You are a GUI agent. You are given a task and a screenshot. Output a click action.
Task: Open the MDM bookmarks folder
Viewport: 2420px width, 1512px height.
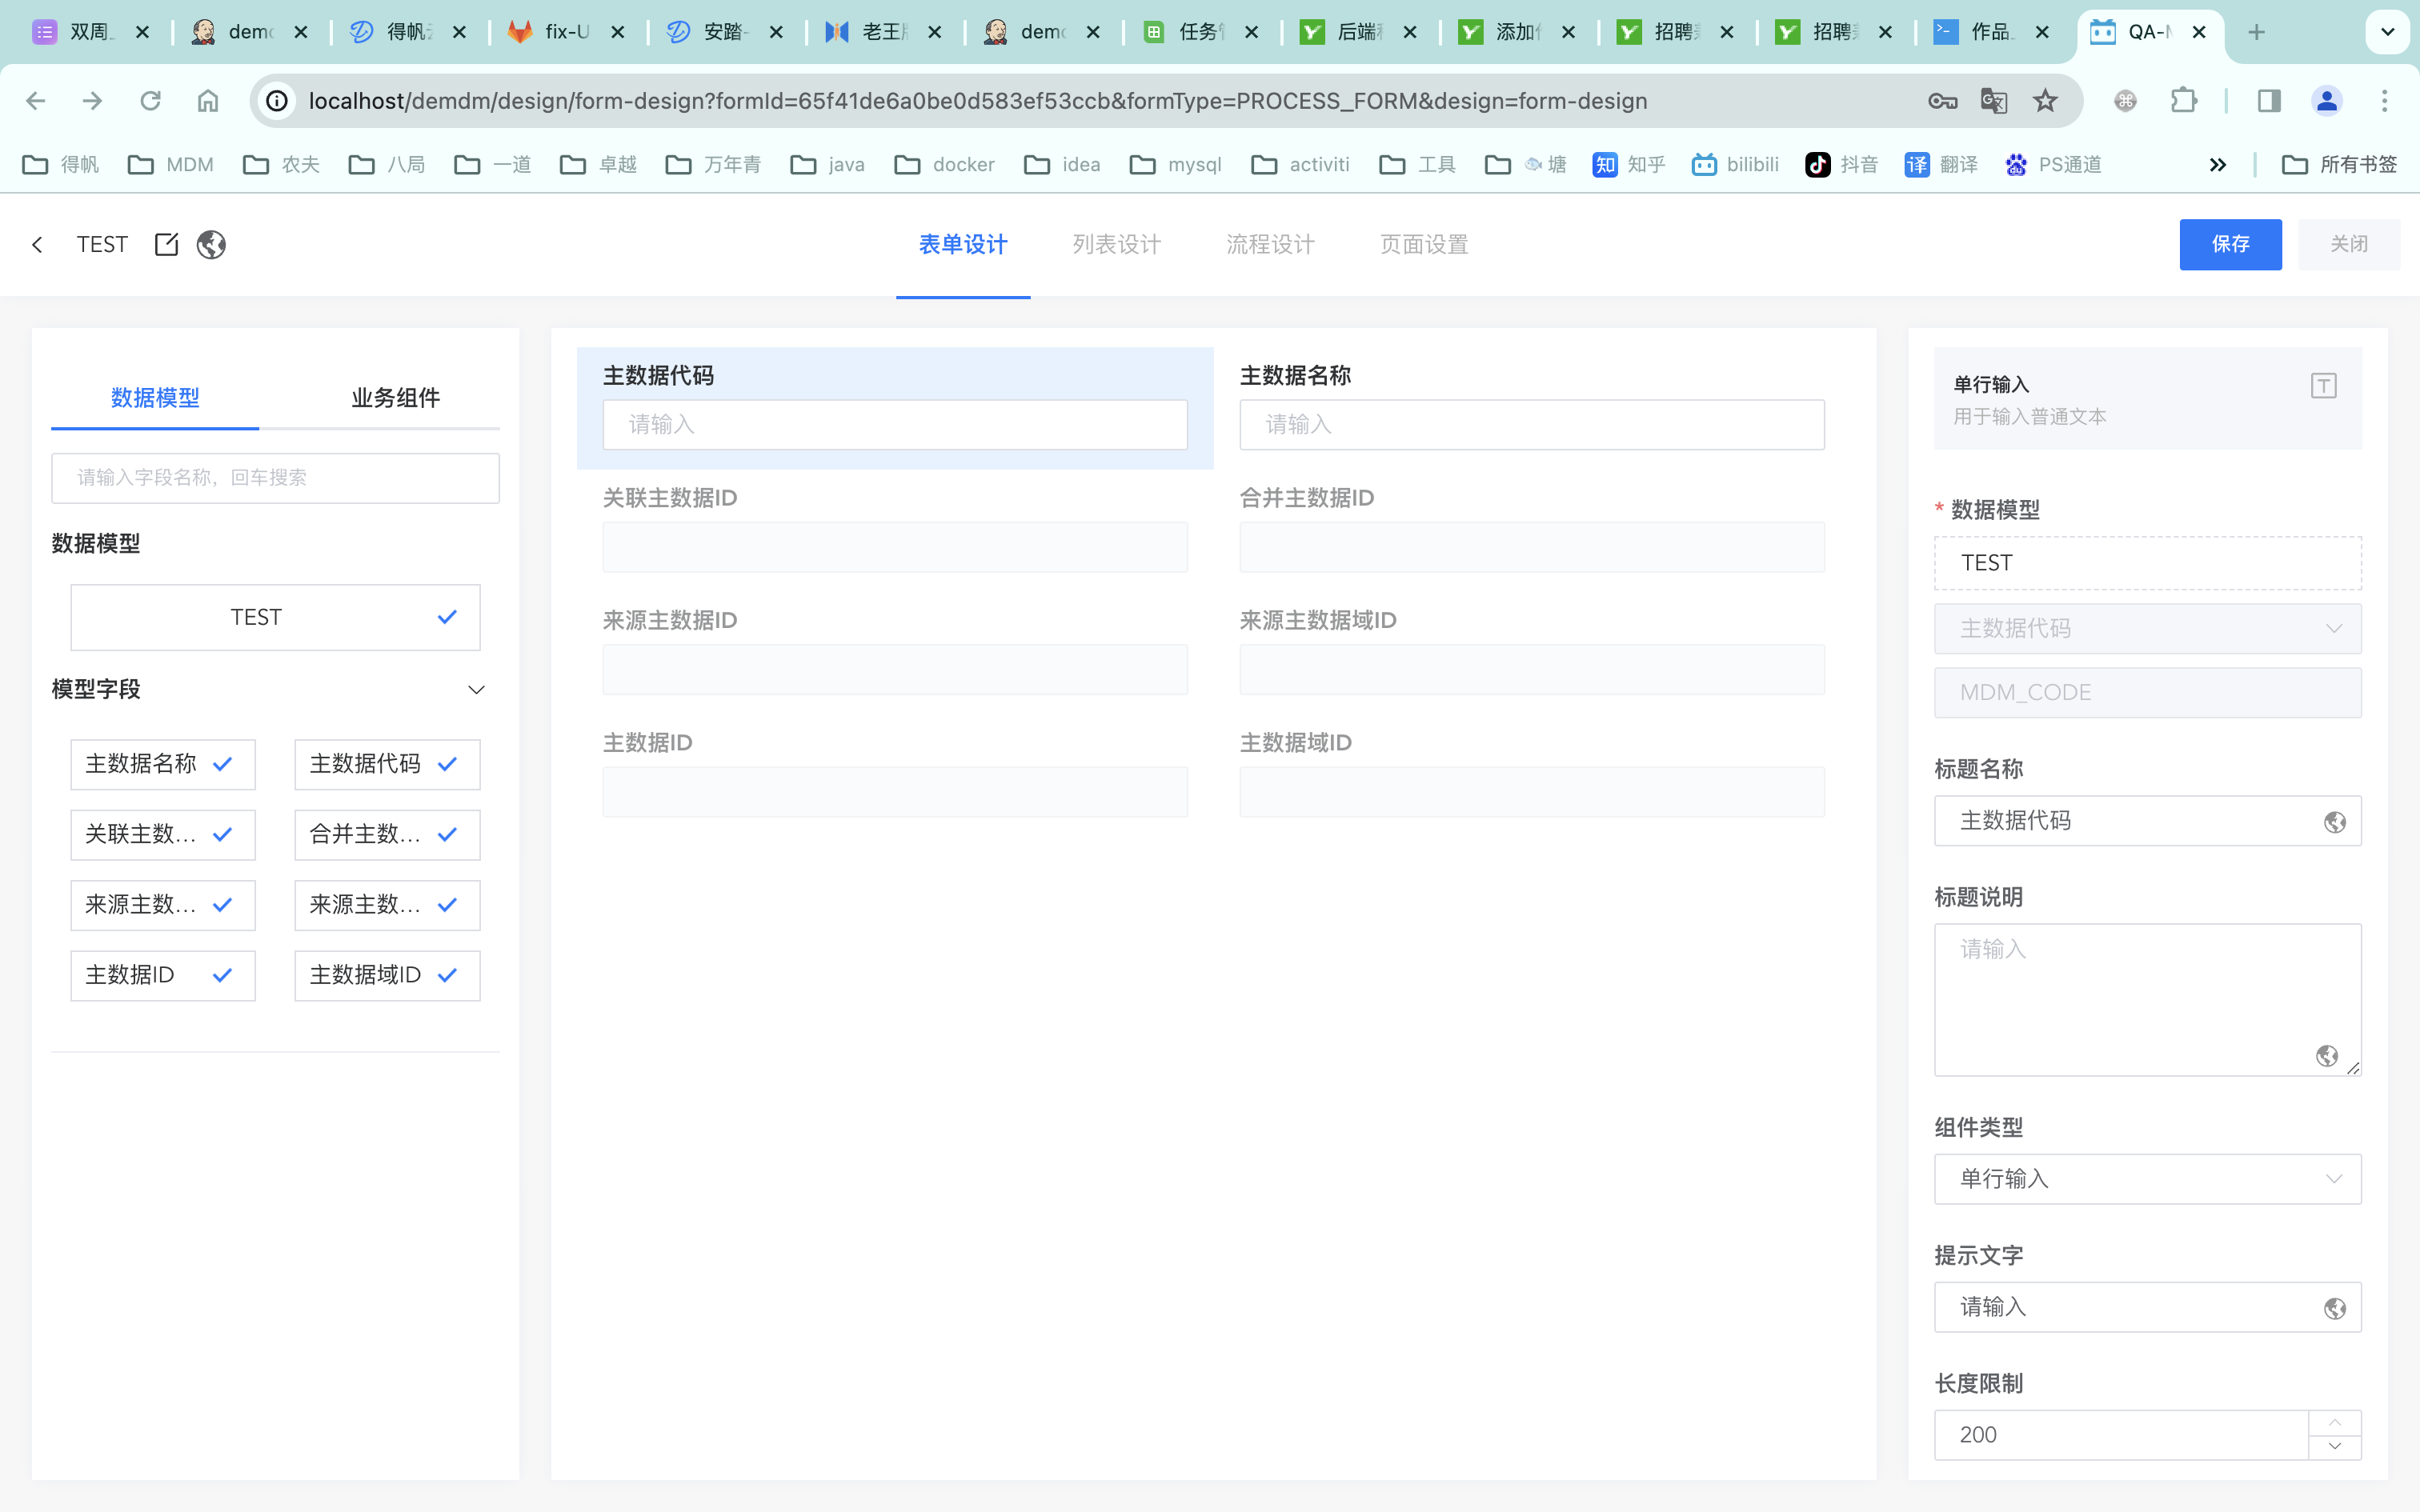pyautogui.click(x=171, y=164)
